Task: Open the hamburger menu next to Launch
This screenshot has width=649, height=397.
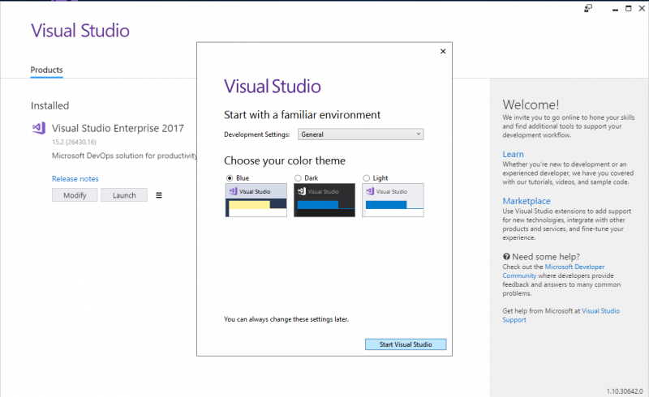Action: (159, 195)
